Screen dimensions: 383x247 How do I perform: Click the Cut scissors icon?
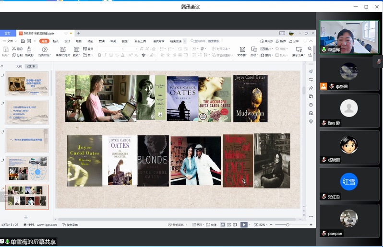(14, 49)
